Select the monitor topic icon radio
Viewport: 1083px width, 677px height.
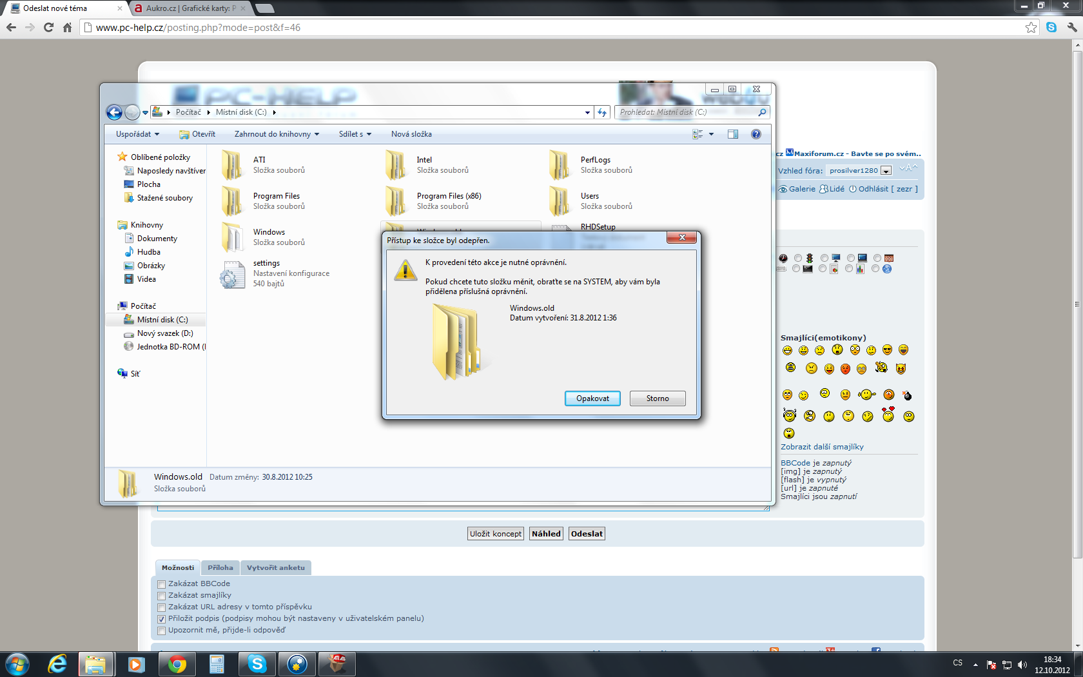click(x=824, y=259)
